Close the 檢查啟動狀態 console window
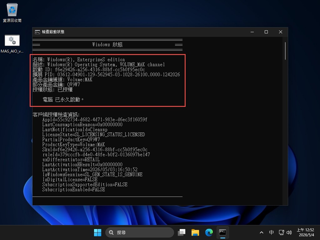This screenshot has height=240, width=320. point(281,32)
